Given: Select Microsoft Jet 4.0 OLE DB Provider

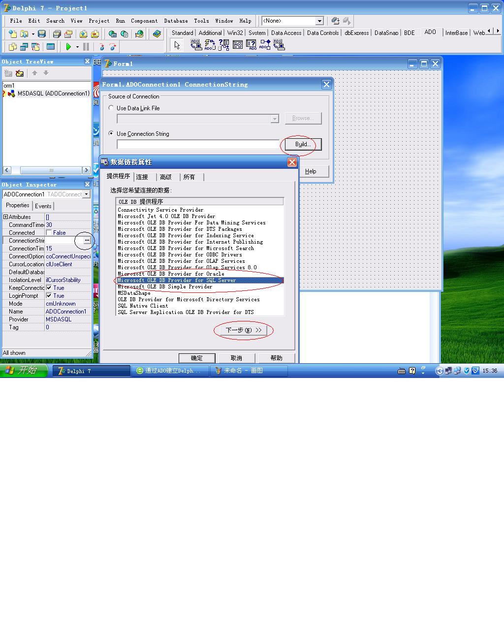Looking at the screenshot, I should 166,216.
